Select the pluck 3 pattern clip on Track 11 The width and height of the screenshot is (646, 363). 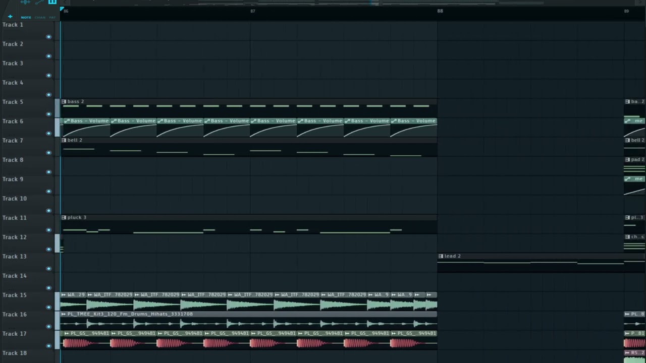tap(249, 224)
